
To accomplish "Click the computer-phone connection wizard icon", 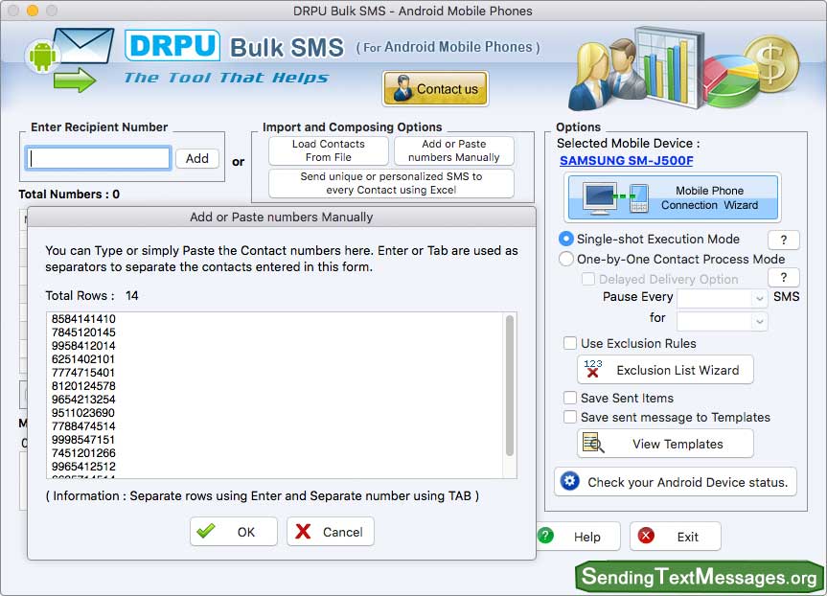I will tap(615, 197).
